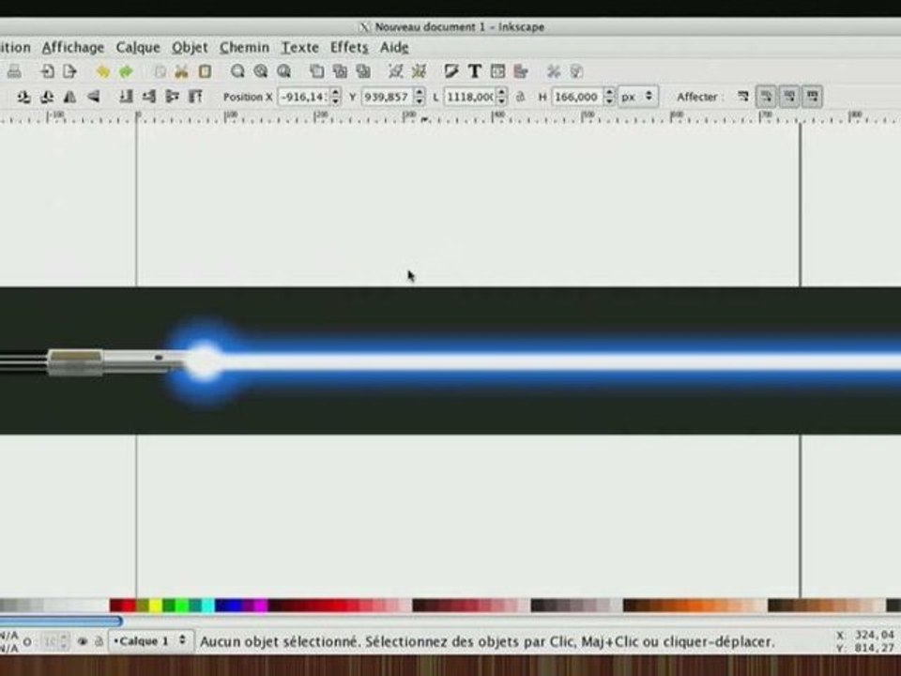Open the Effets menu
Viewport: 901px width, 676px height.
click(x=349, y=48)
